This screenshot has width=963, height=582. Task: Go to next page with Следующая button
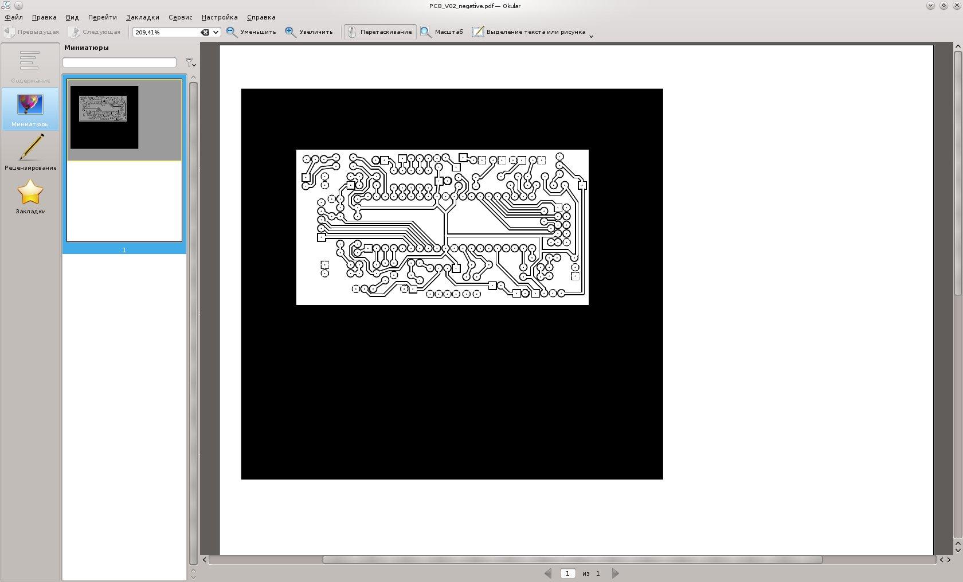tap(95, 32)
